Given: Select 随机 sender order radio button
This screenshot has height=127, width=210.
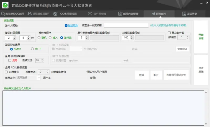Looking at the screenshot, I should tap(39, 38).
